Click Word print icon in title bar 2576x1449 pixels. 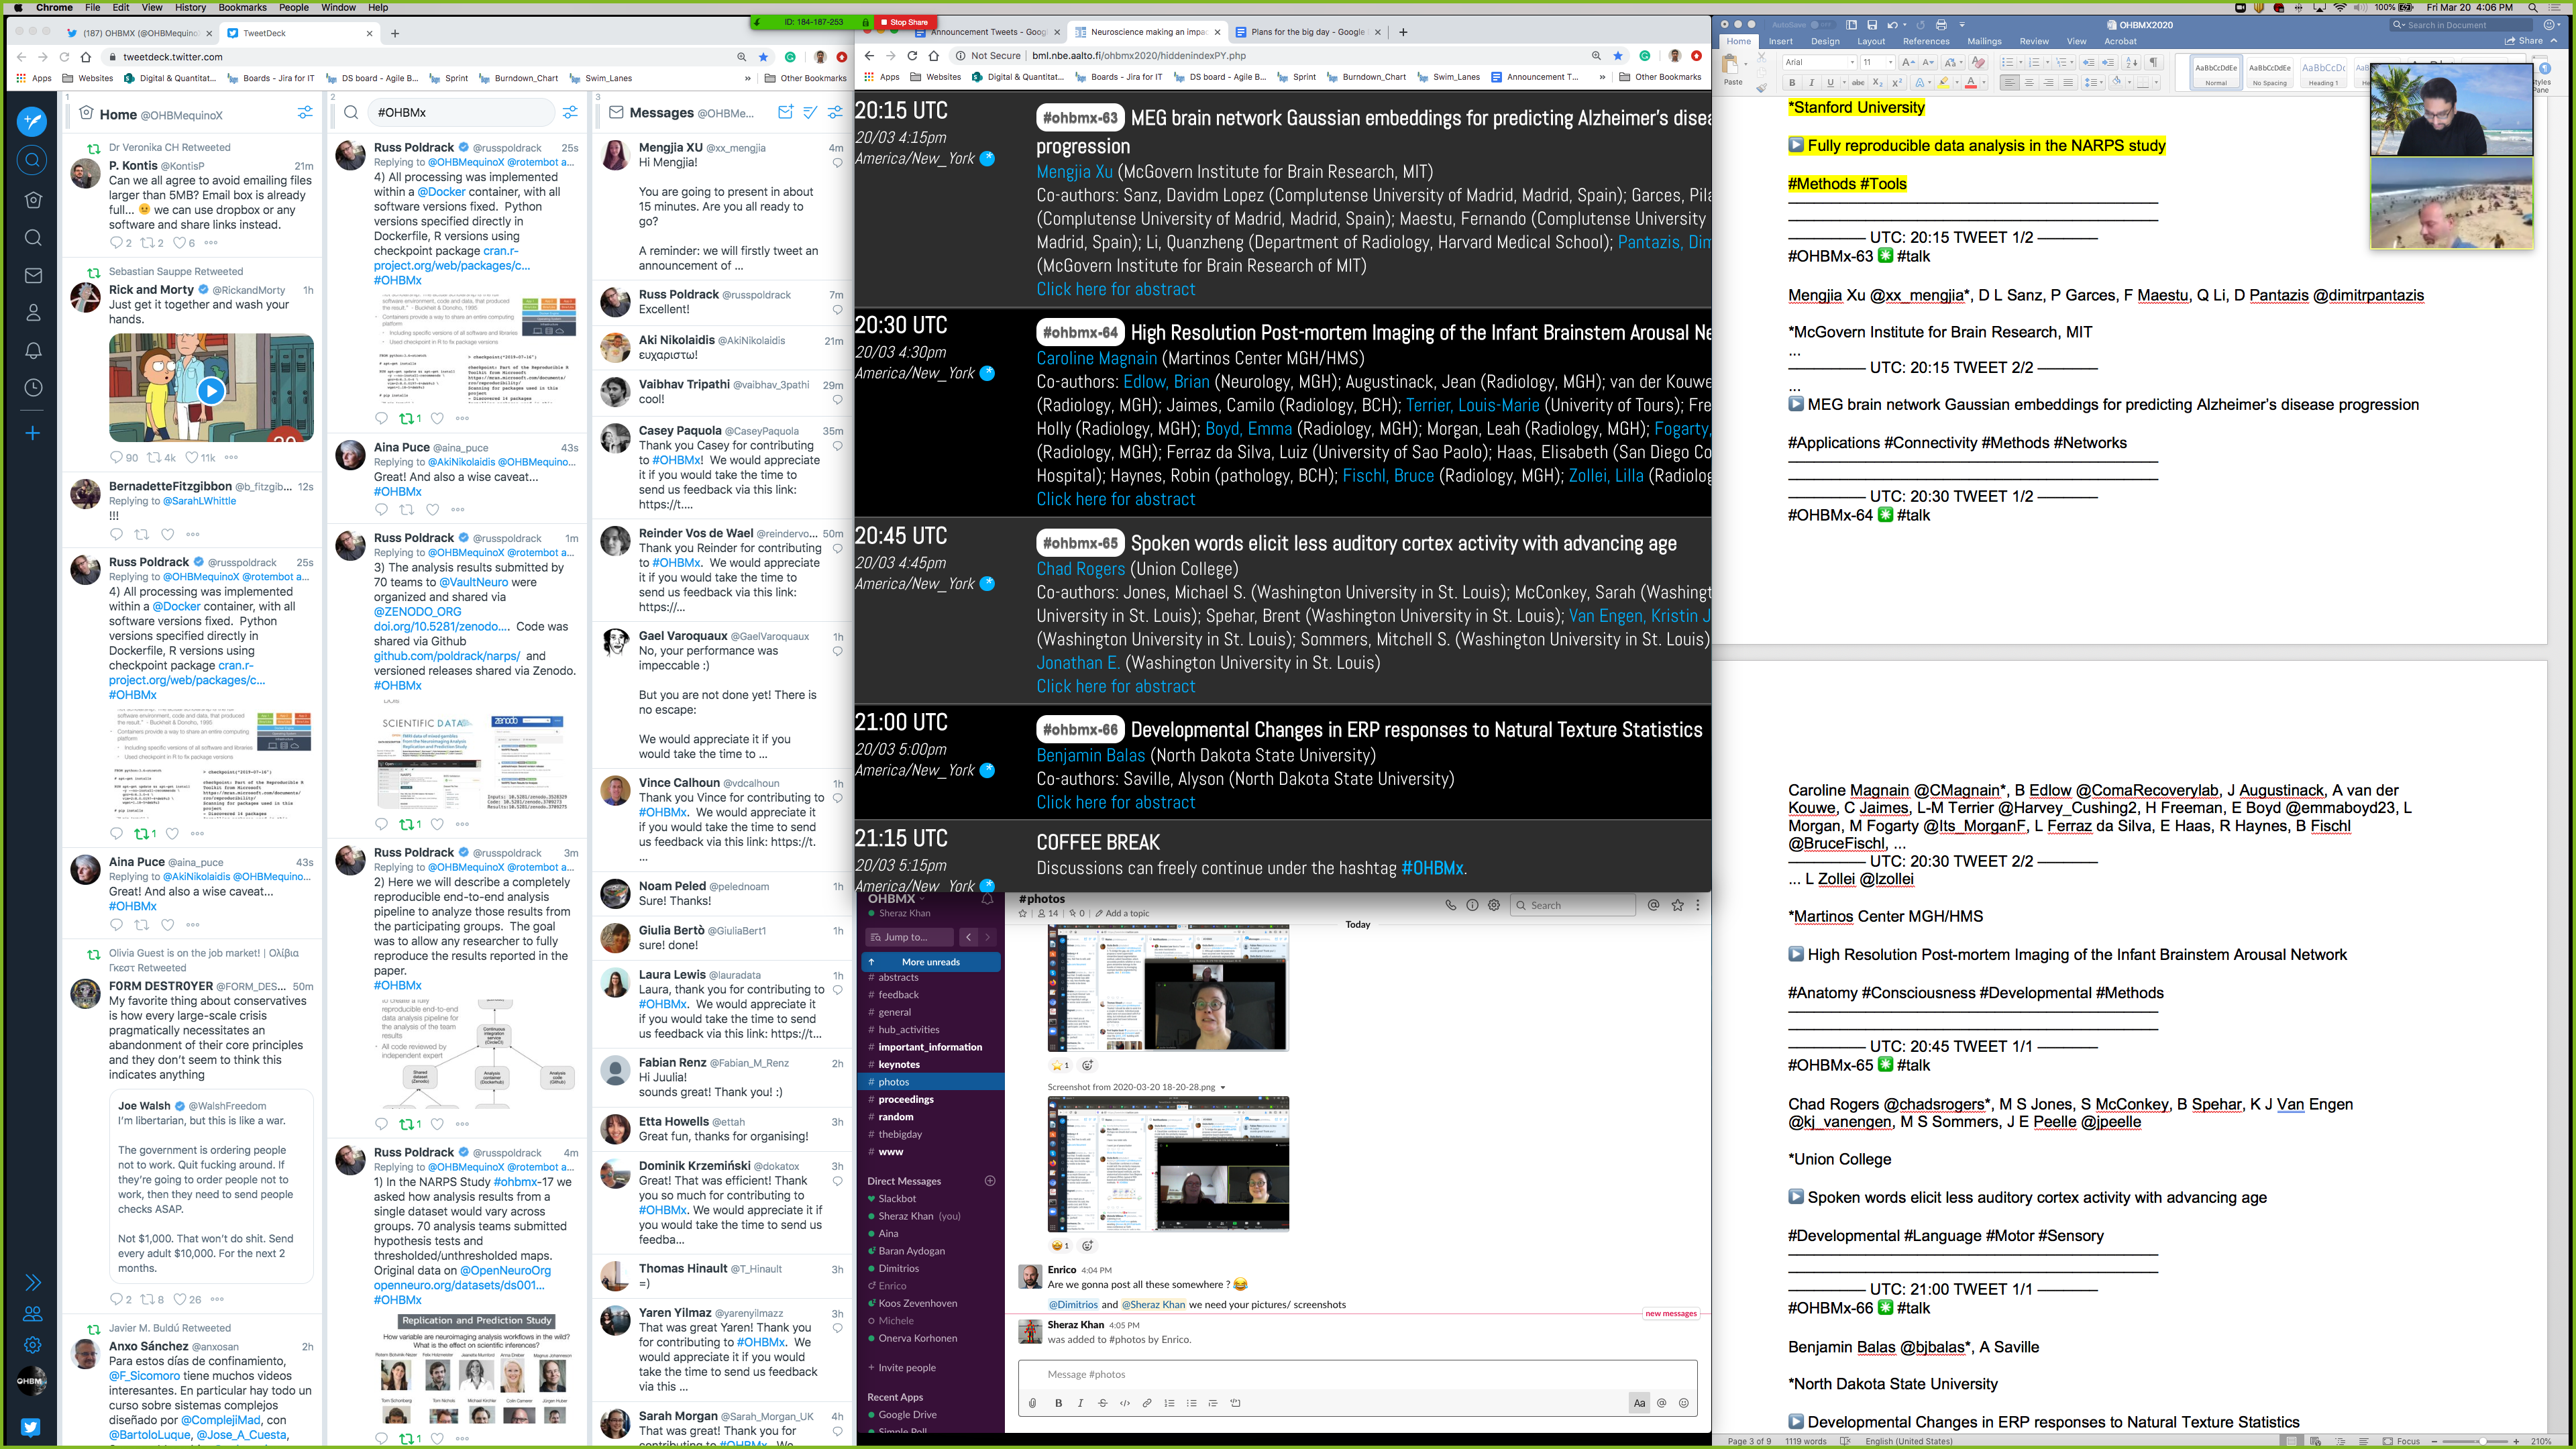pos(1941,25)
